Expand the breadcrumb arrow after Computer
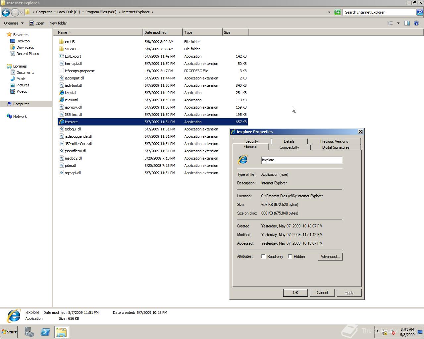Viewport: 424px width, 339px height. [x=55, y=12]
